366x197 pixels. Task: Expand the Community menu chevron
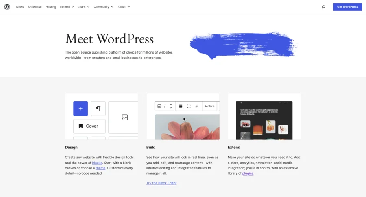pos(112,7)
